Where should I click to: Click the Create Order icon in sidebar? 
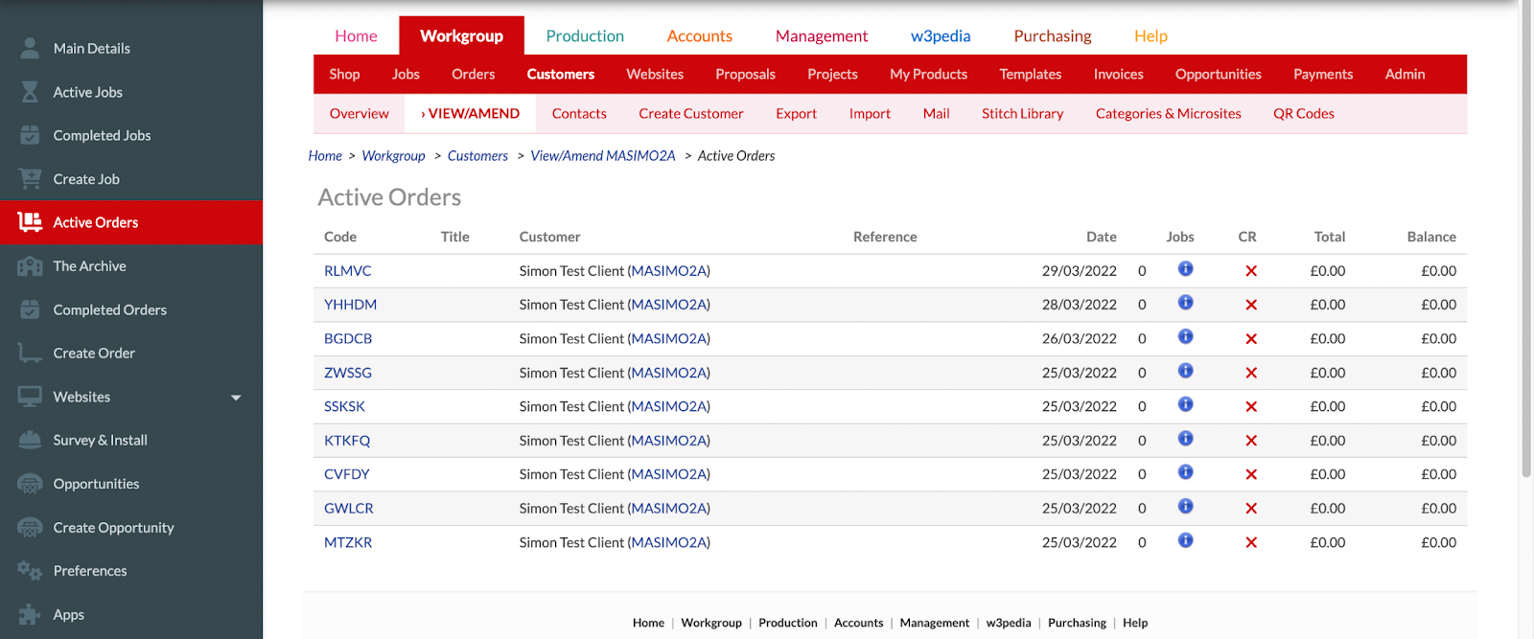(30, 354)
